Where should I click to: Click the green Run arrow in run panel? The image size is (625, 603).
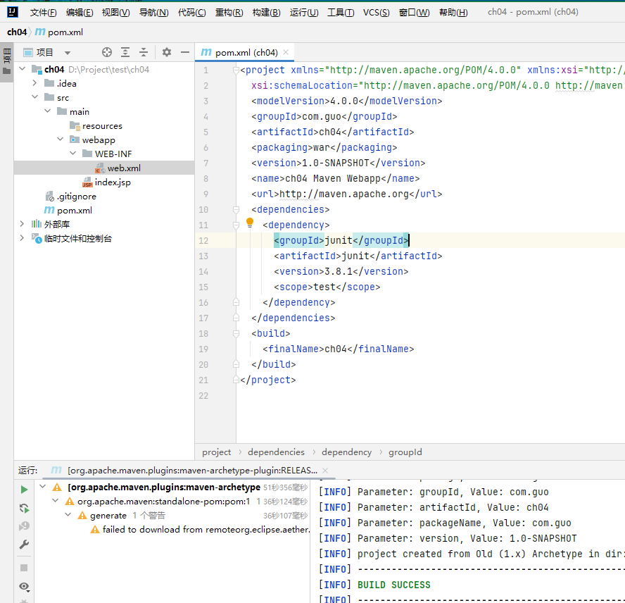[24, 490]
